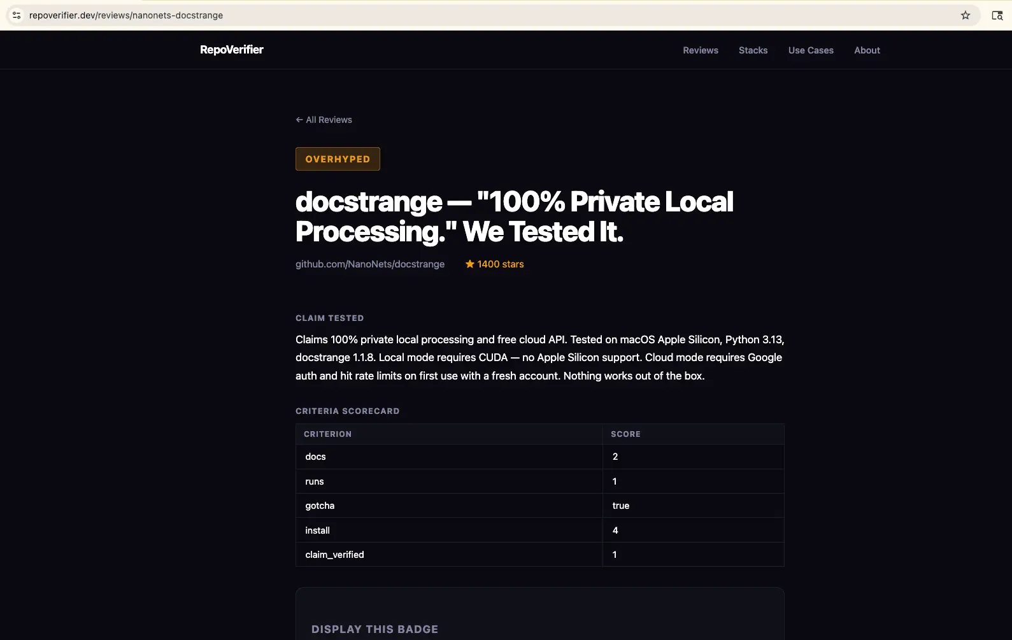Click the OVERHYPED verdict badge

pyautogui.click(x=338, y=159)
